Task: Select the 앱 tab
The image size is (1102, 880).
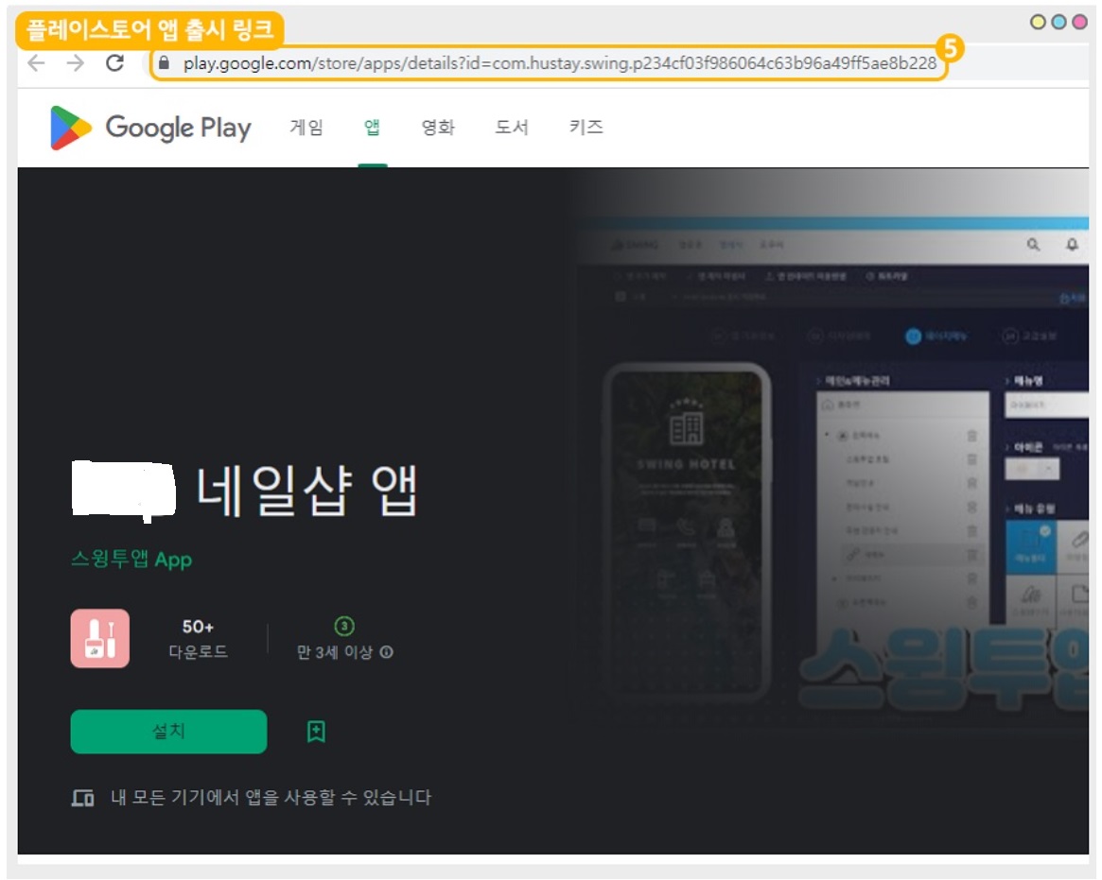Action: tap(372, 127)
